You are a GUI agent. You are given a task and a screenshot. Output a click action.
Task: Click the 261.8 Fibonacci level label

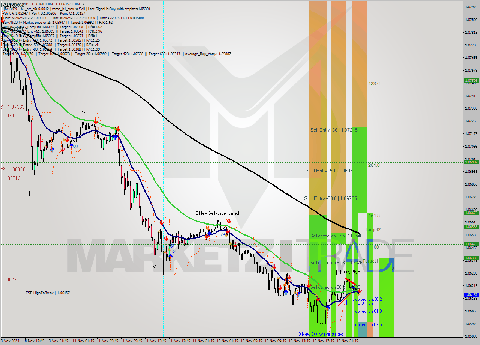374,165
